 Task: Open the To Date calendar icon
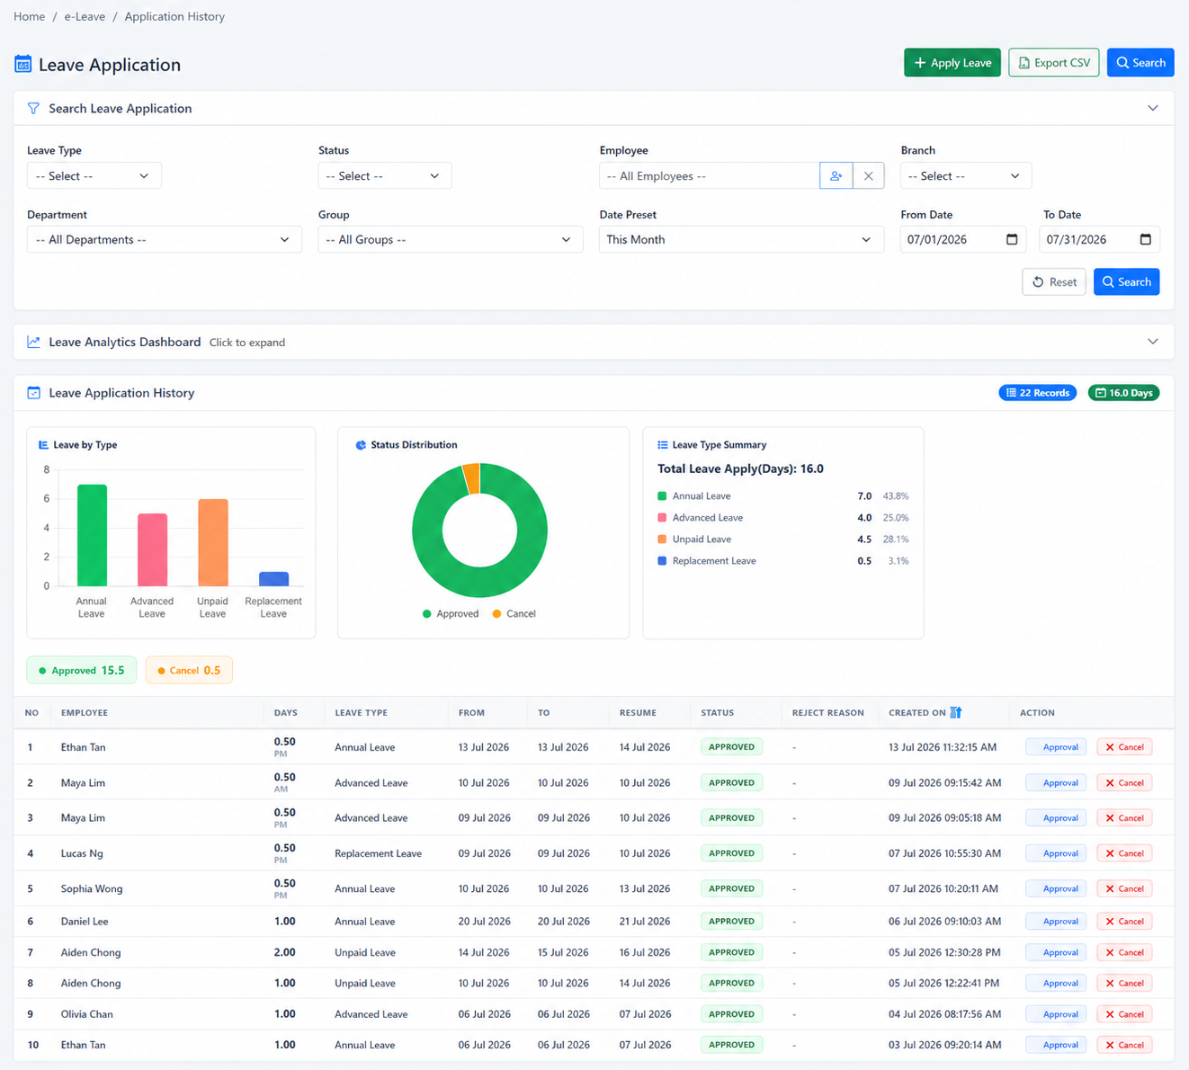coord(1145,239)
